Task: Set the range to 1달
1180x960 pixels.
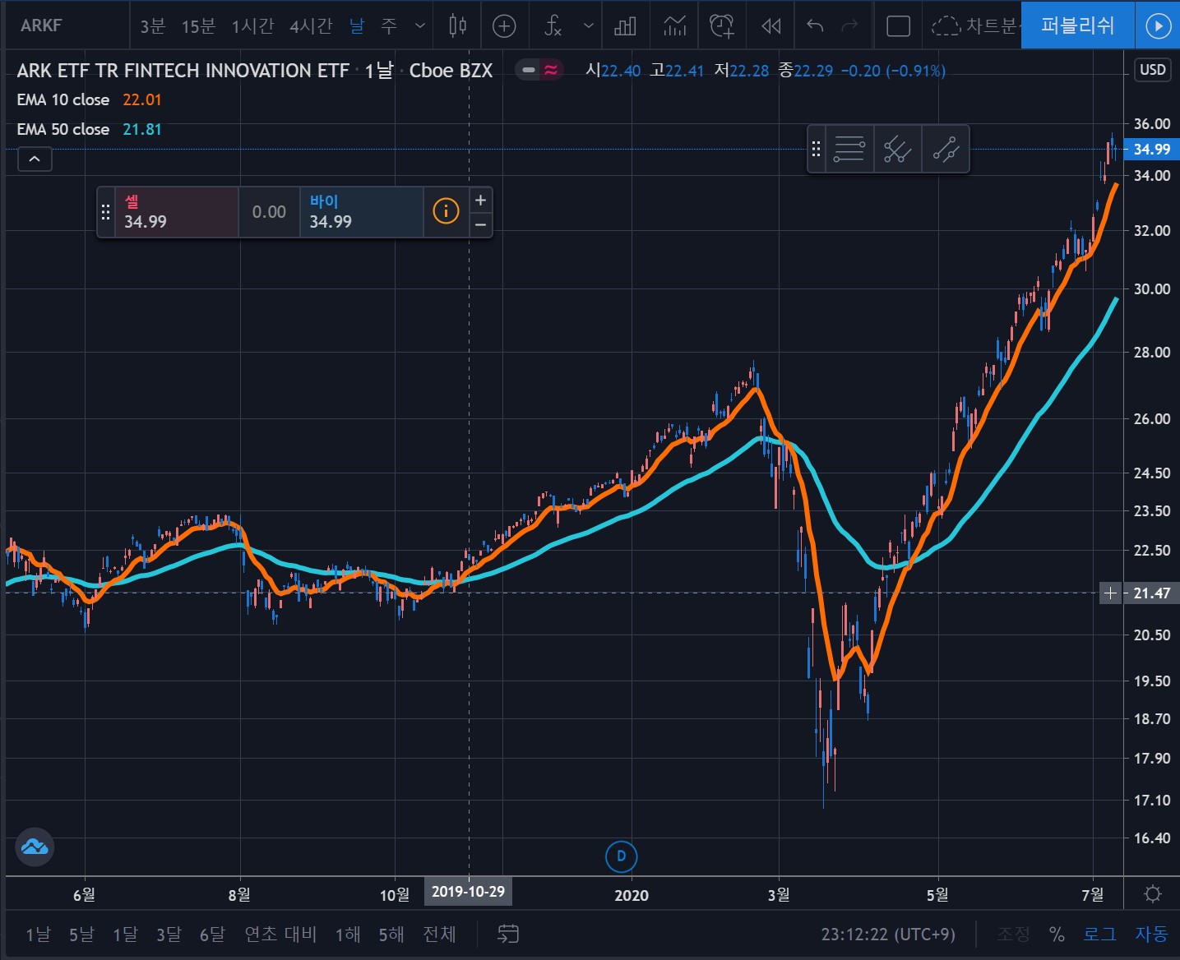Action: [125, 935]
